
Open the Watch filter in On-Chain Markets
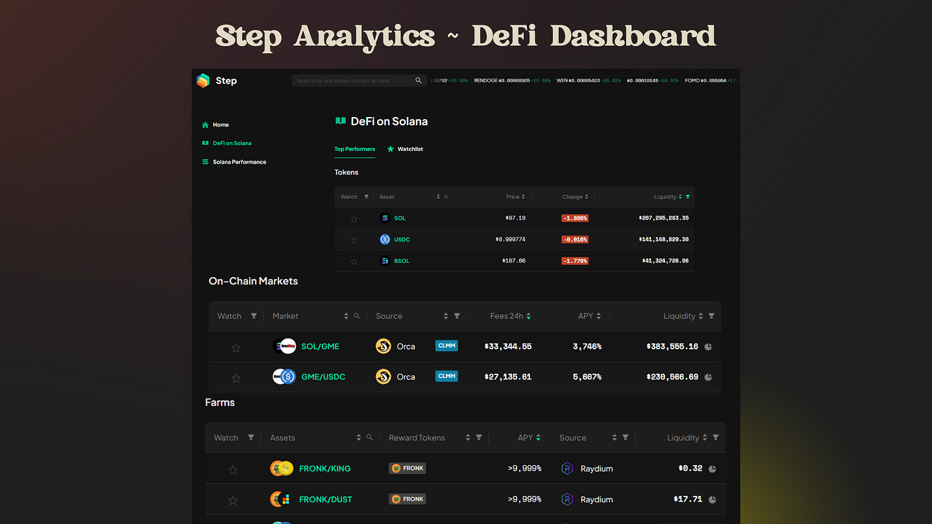254,316
